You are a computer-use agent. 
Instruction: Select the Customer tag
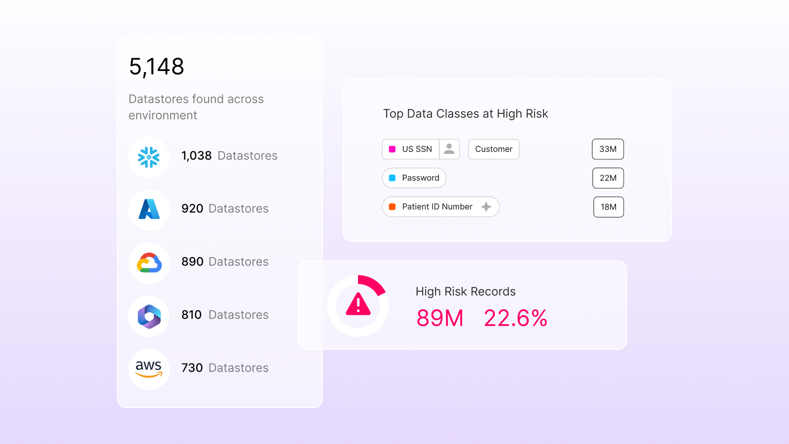coord(493,149)
